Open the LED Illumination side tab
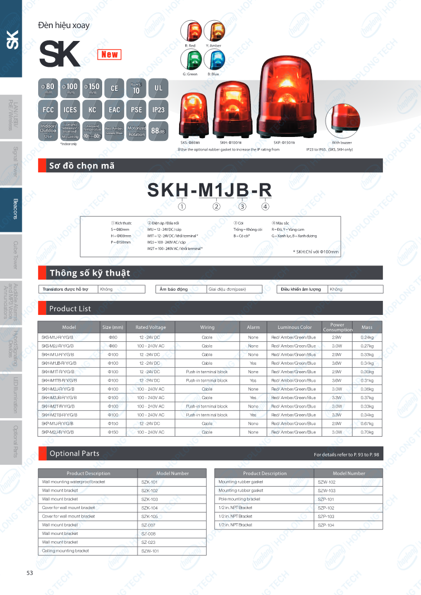This screenshot has width=421, height=595. pyautogui.click(x=11, y=396)
